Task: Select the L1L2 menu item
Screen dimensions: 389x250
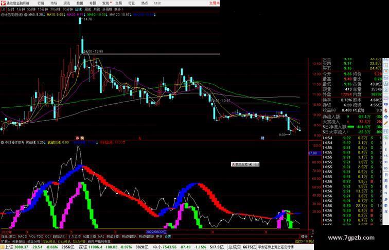Action: [x=157, y=3]
